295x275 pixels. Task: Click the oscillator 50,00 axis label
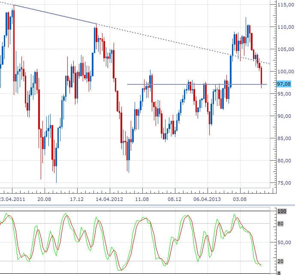click(x=284, y=242)
